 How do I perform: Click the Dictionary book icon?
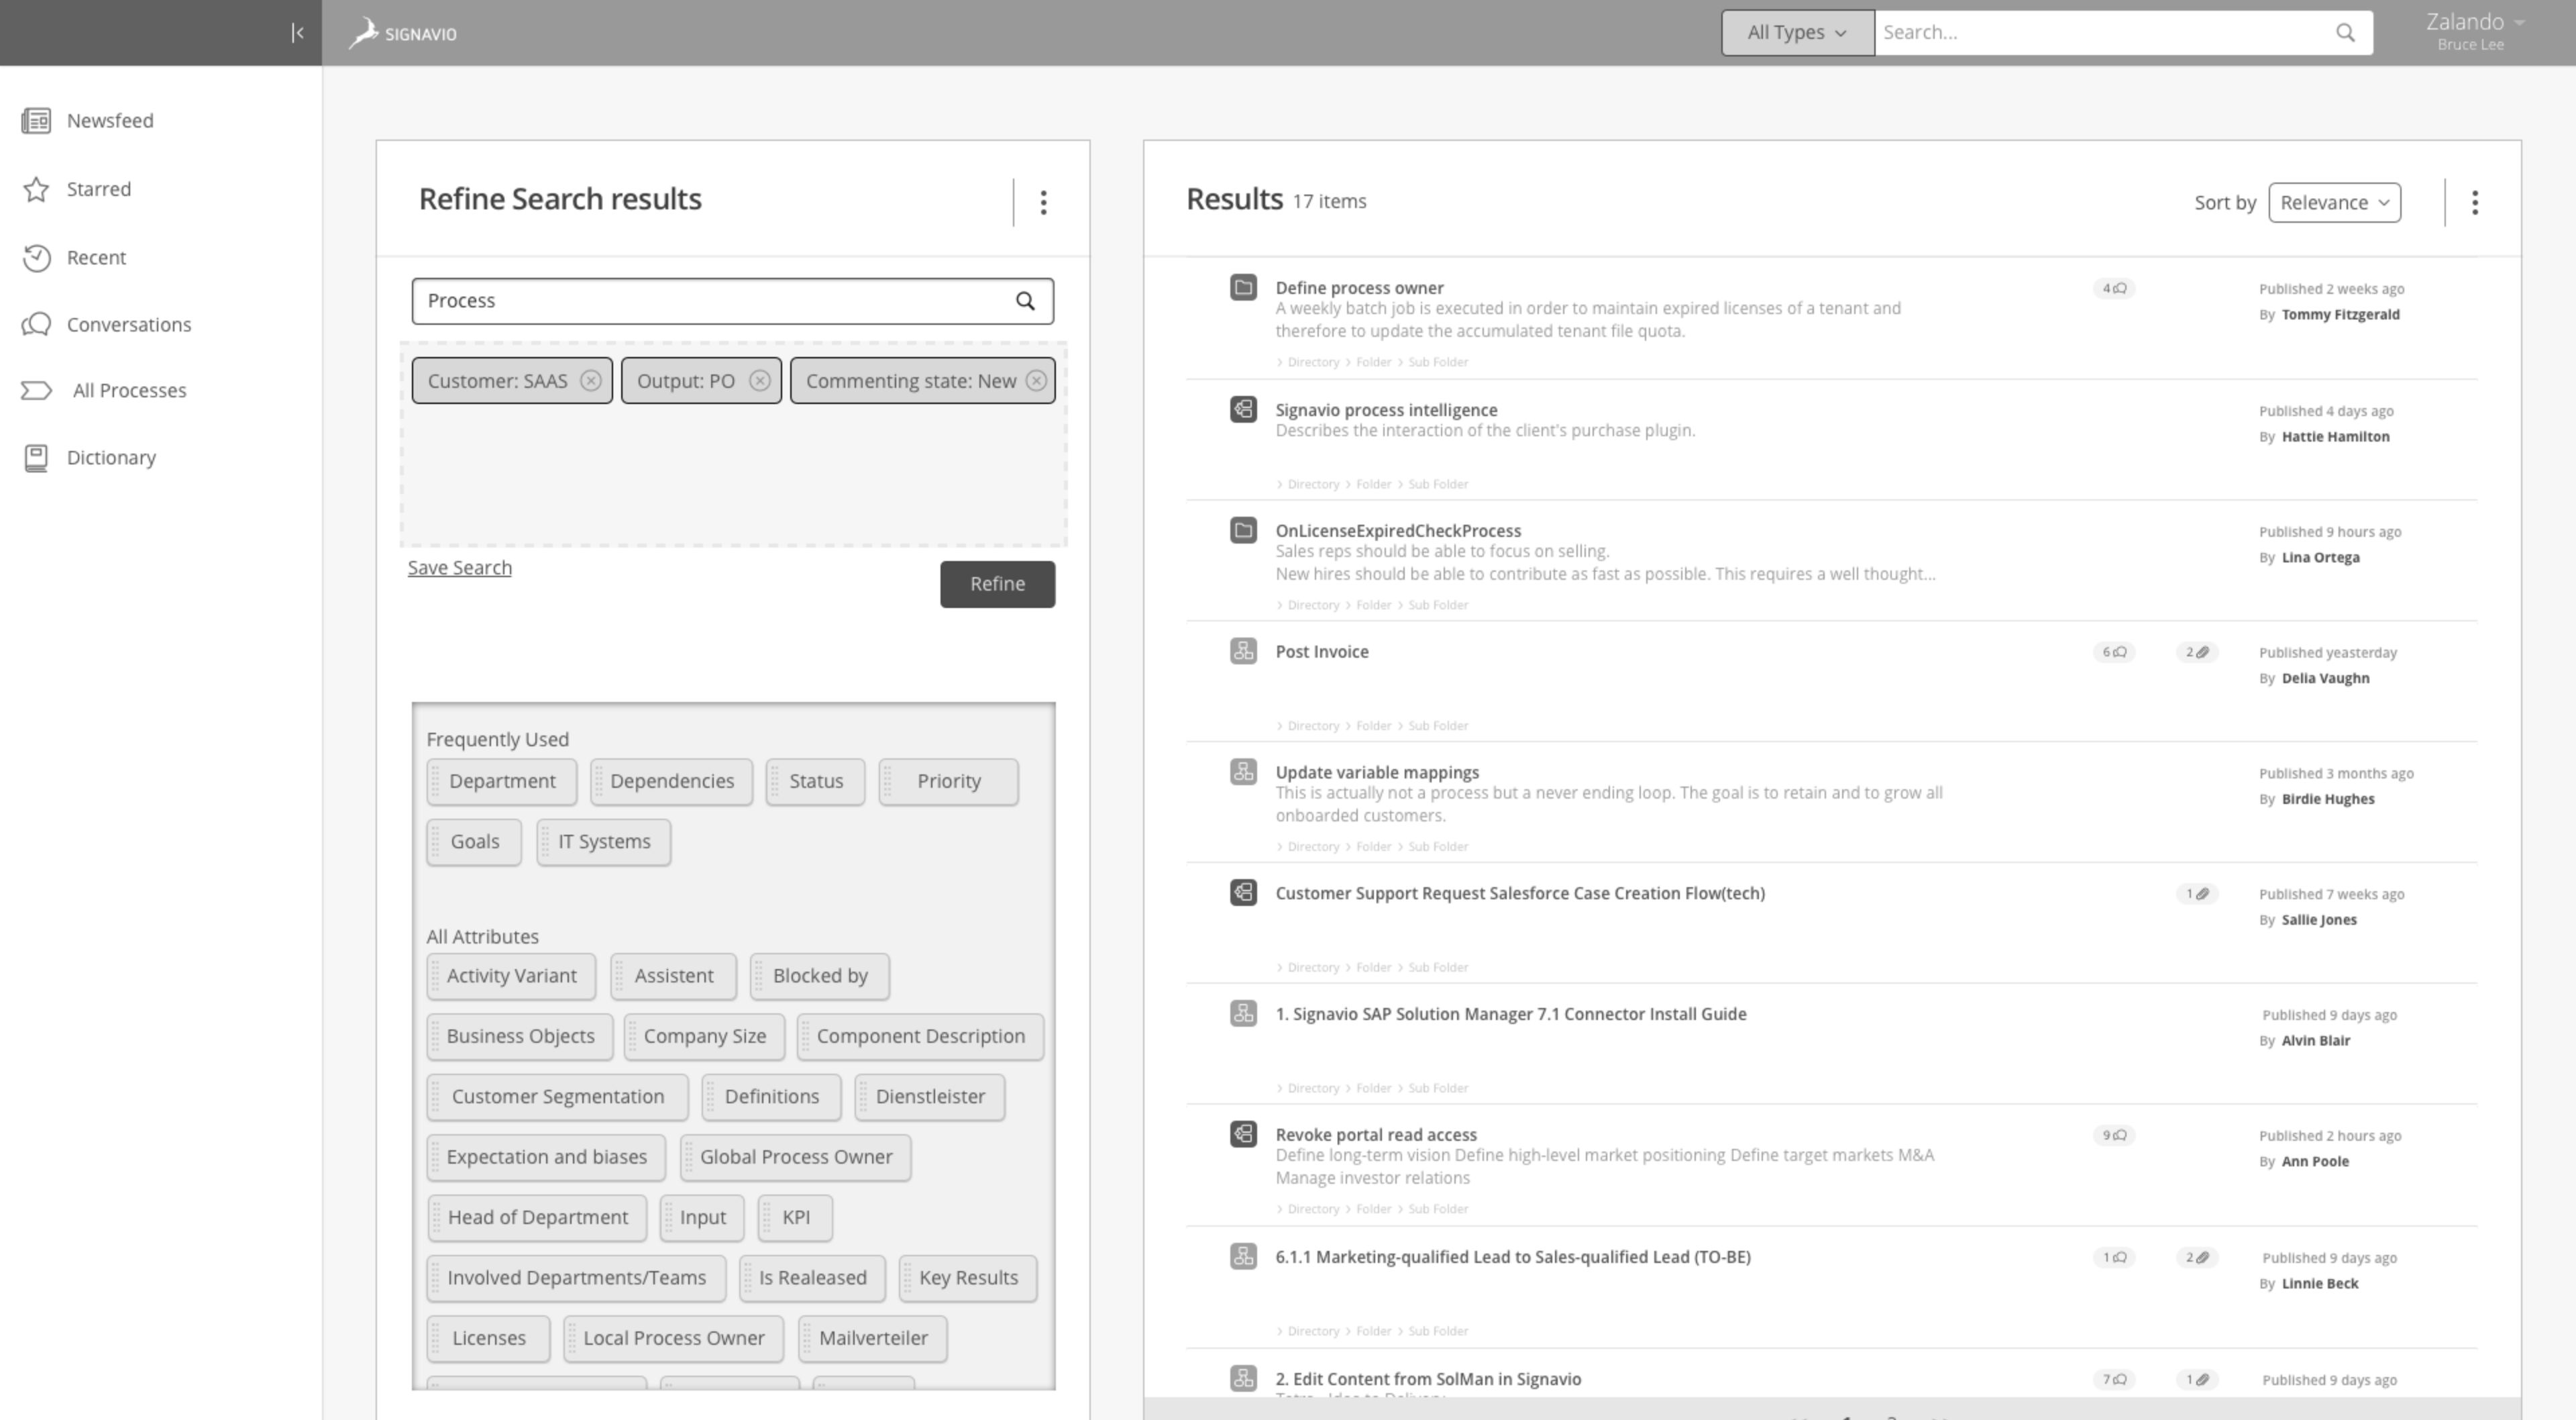36,458
